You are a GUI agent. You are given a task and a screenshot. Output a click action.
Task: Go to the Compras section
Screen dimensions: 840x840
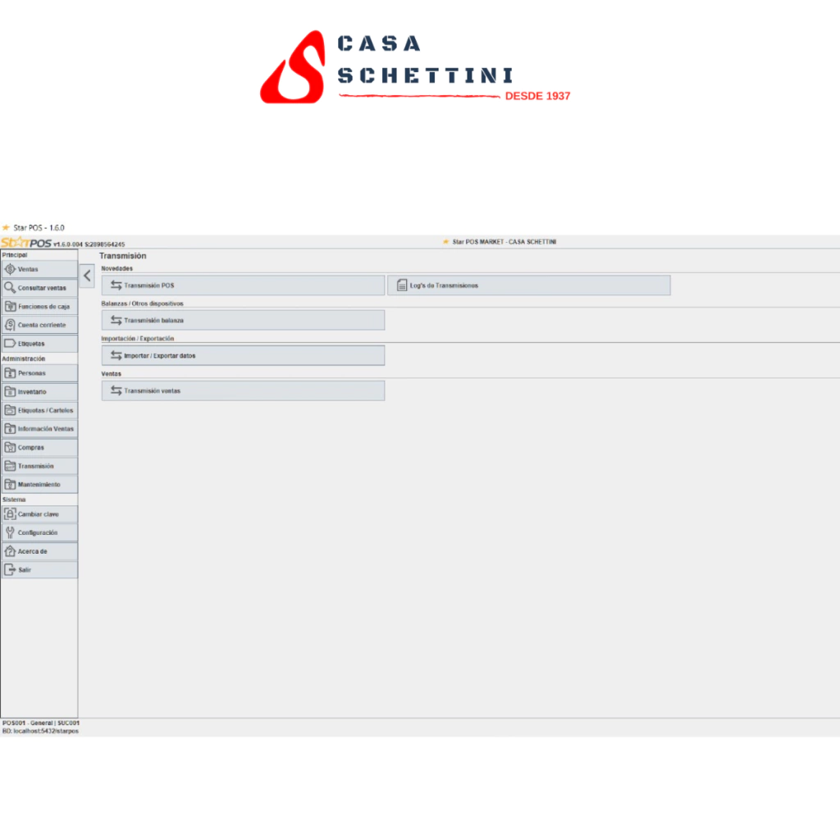39,448
